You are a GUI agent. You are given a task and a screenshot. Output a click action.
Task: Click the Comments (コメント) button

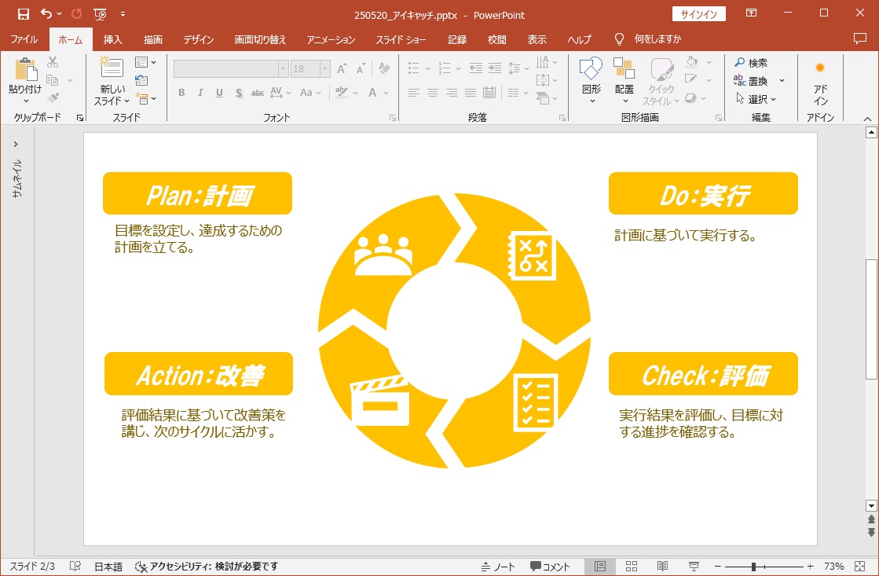(550, 567)
